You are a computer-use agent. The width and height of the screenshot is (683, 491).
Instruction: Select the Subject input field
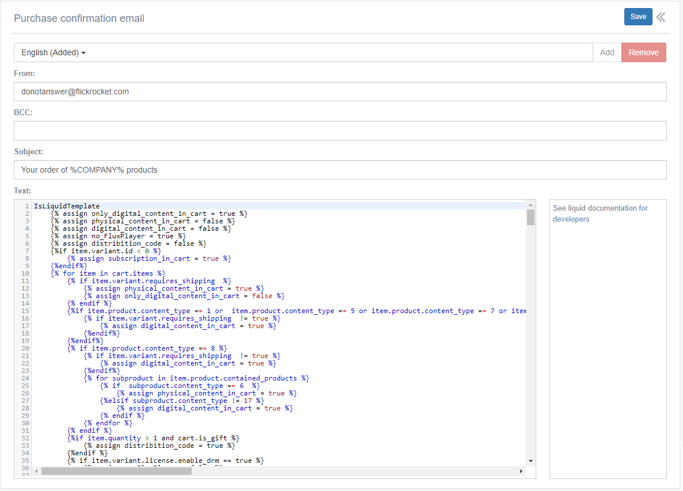point(340,170)
